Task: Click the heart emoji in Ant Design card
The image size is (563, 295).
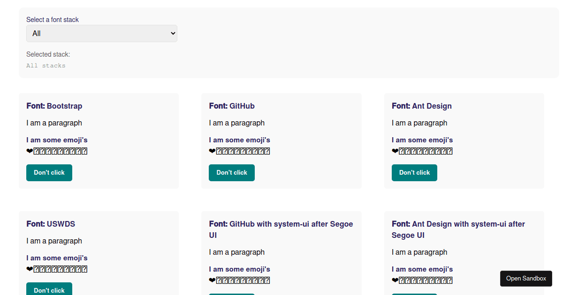Action: pos(395,151)
